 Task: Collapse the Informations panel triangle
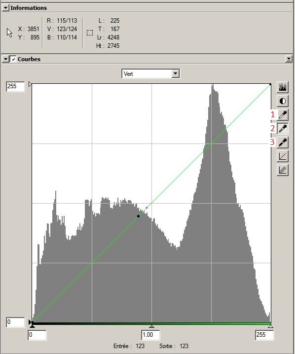click(x=5, y=8)
